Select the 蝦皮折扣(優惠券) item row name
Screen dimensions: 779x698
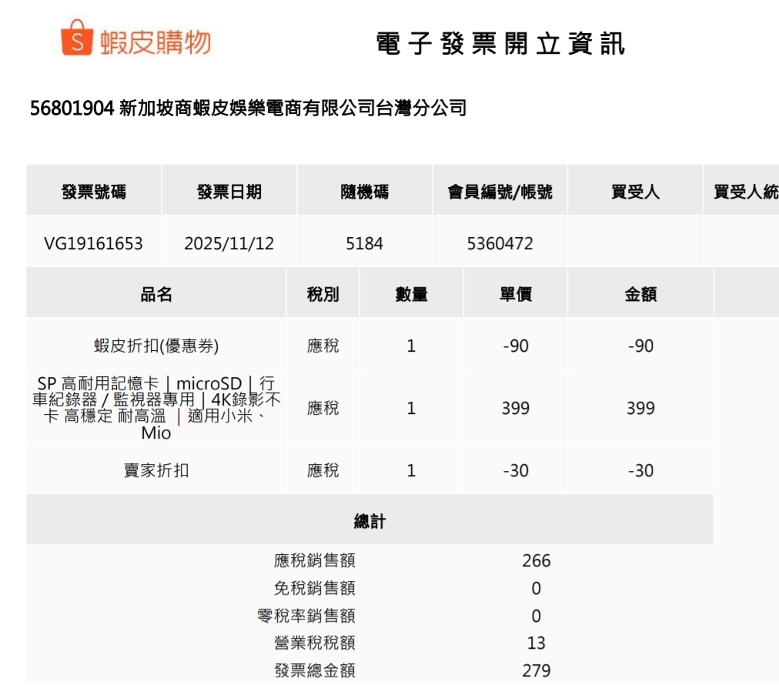[156, 346]
